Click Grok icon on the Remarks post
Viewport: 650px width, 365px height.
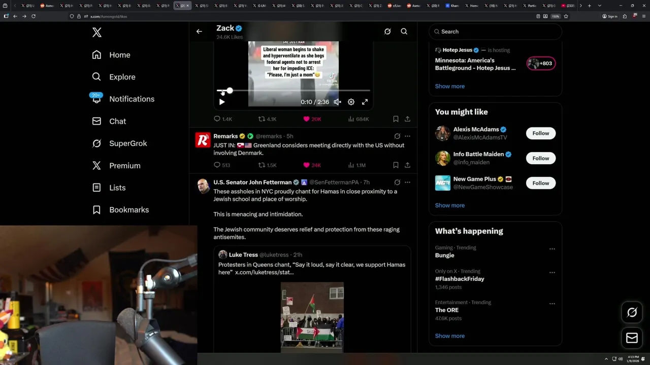[x=397, y=136]
